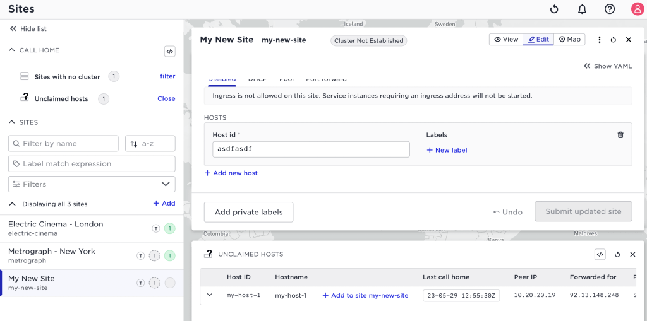Select the Electric Cinema - London site
Image resolution: width=647 pixels, height=321 pixels.
point(92,228)
